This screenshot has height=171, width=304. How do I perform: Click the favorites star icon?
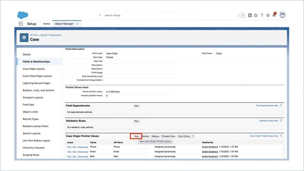239,15
